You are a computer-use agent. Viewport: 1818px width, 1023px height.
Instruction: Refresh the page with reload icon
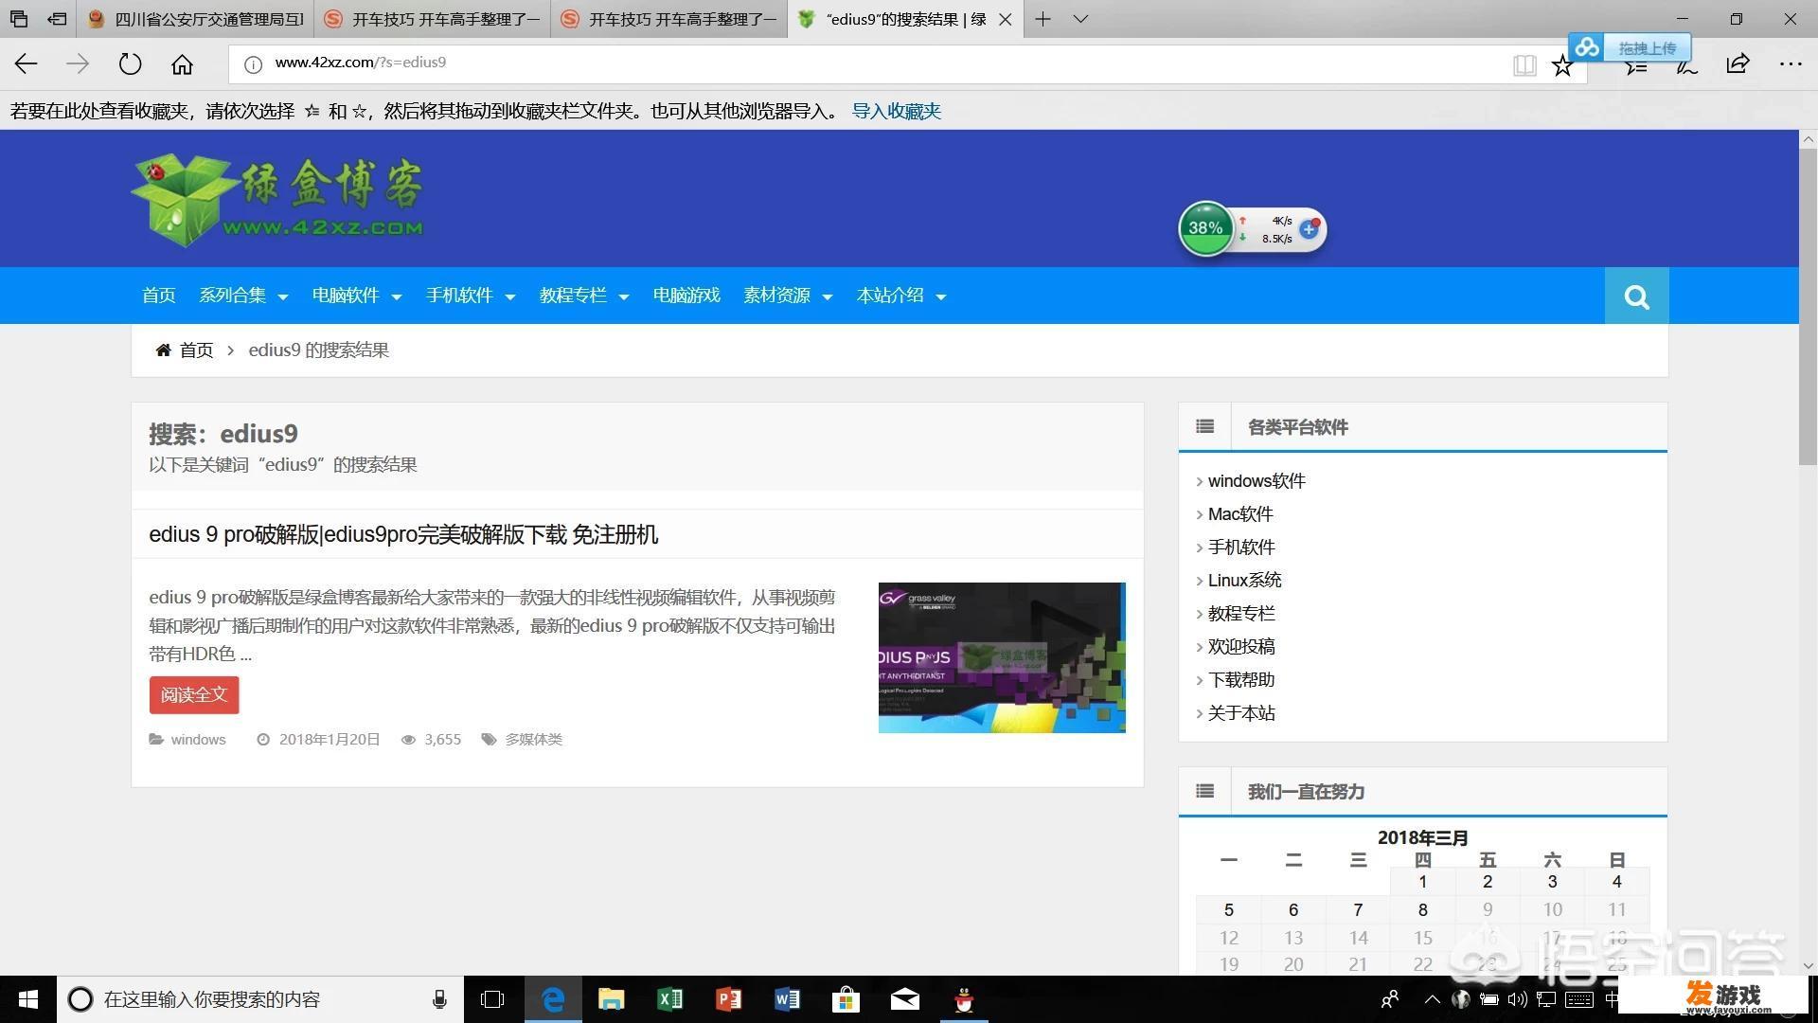pyautogui.click(x=130, y=63)
